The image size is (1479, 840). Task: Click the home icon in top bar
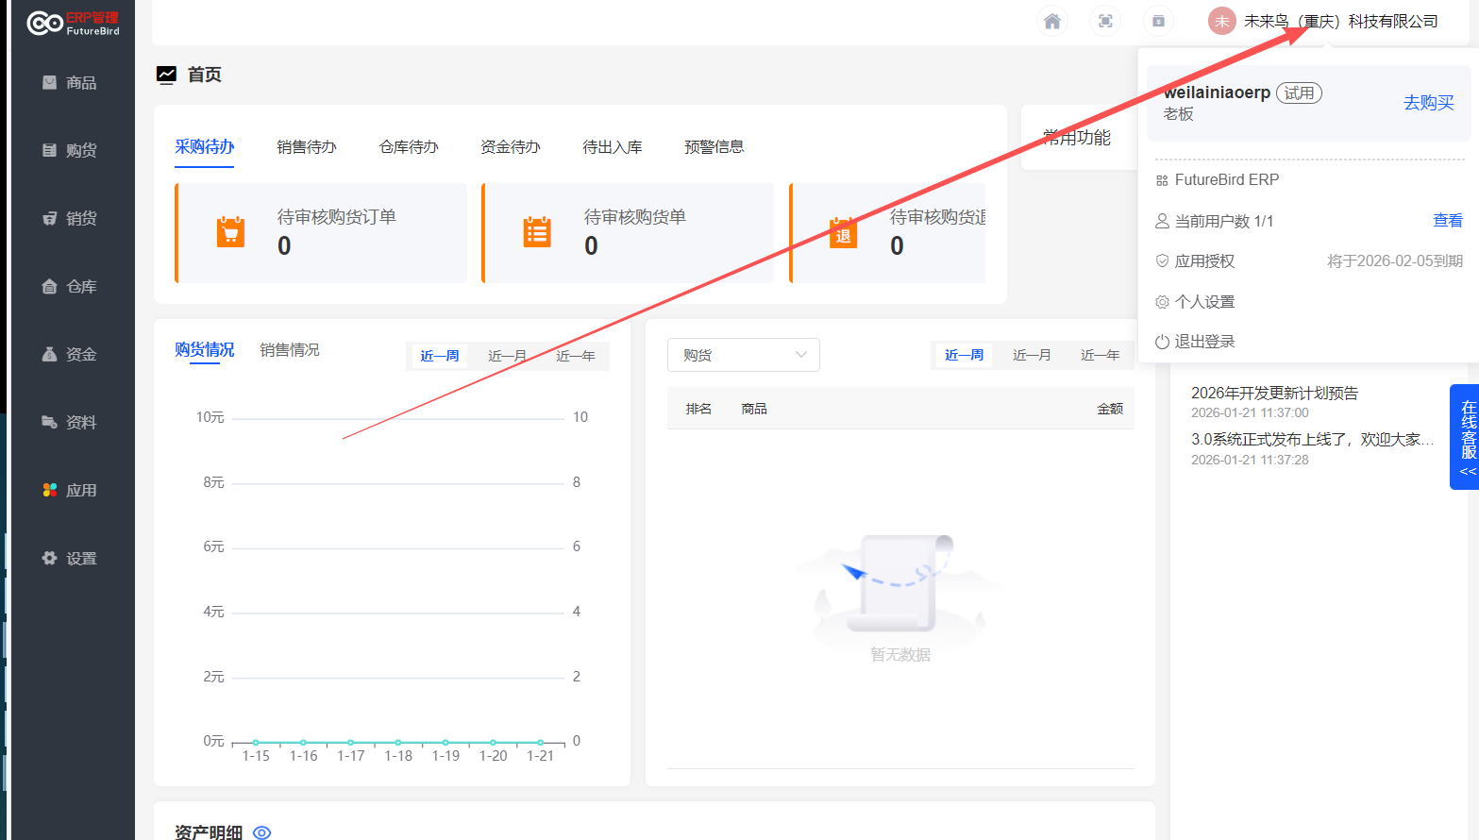[1052, 21]
